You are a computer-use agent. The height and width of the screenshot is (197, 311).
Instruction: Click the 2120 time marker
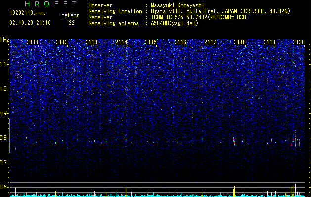click(x=299, y=42)
